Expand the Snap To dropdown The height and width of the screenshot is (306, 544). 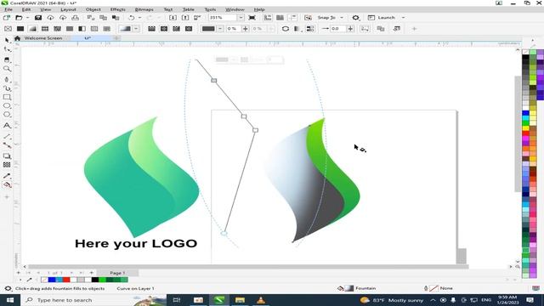tap(342, 17)
